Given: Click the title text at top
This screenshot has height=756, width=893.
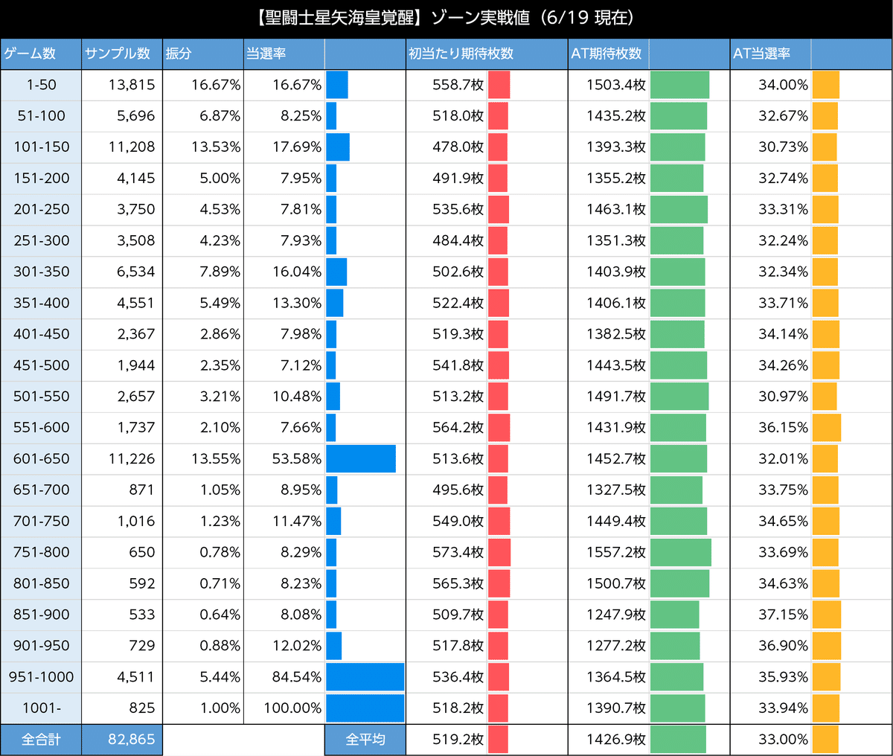Looking at the screenshot, I should click(x=446, y=18).
